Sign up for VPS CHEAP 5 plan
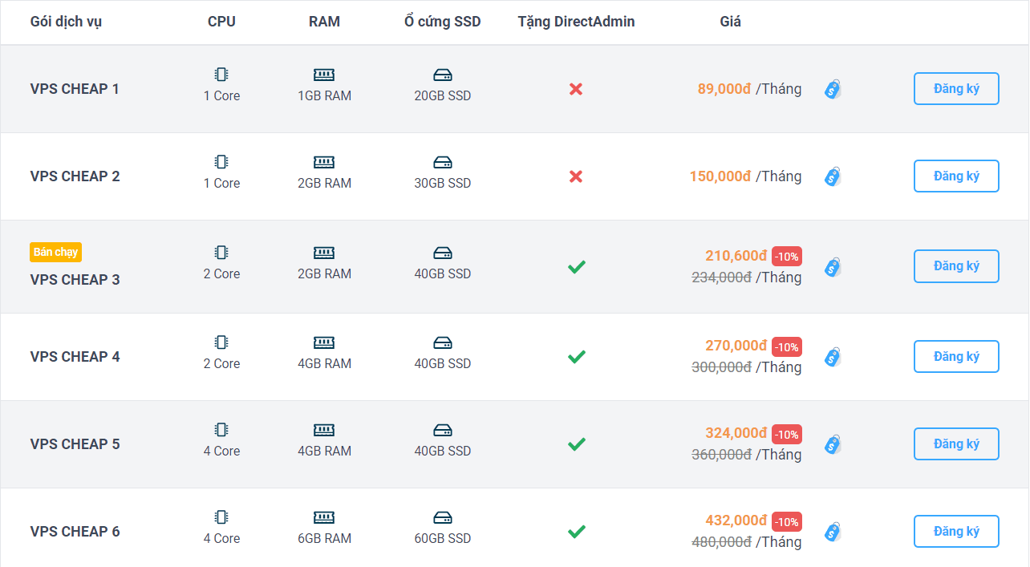The image size is (1030, 567). pyautogui.click(x=956, y=443)
